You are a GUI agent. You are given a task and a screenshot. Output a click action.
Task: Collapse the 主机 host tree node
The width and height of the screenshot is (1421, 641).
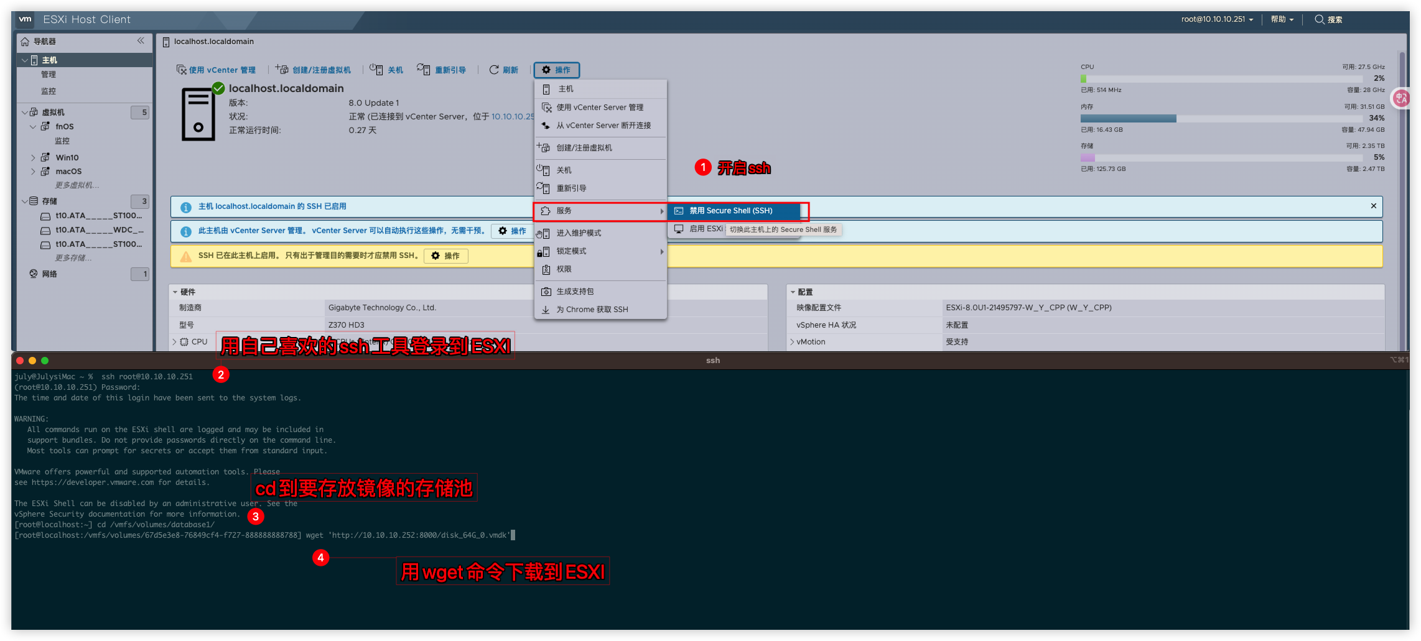click(x=25, y=60)
